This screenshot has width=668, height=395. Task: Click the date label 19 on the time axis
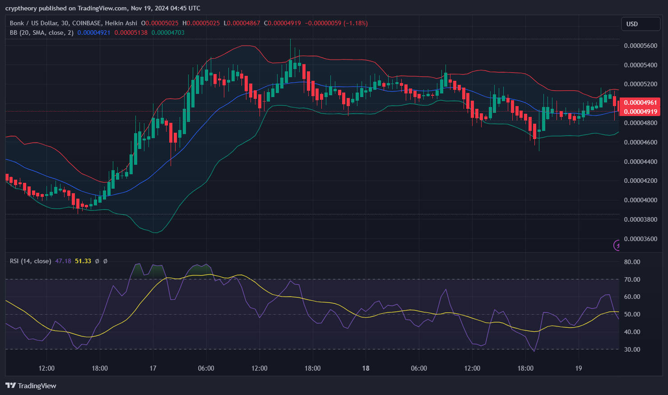pyautogui.click(x=579, y=368)
